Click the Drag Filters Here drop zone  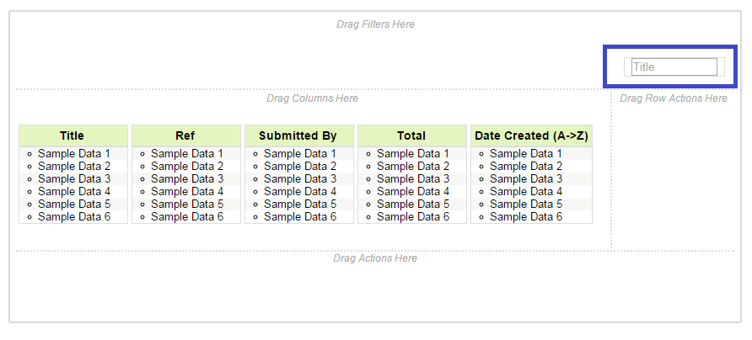pos(375,24)
